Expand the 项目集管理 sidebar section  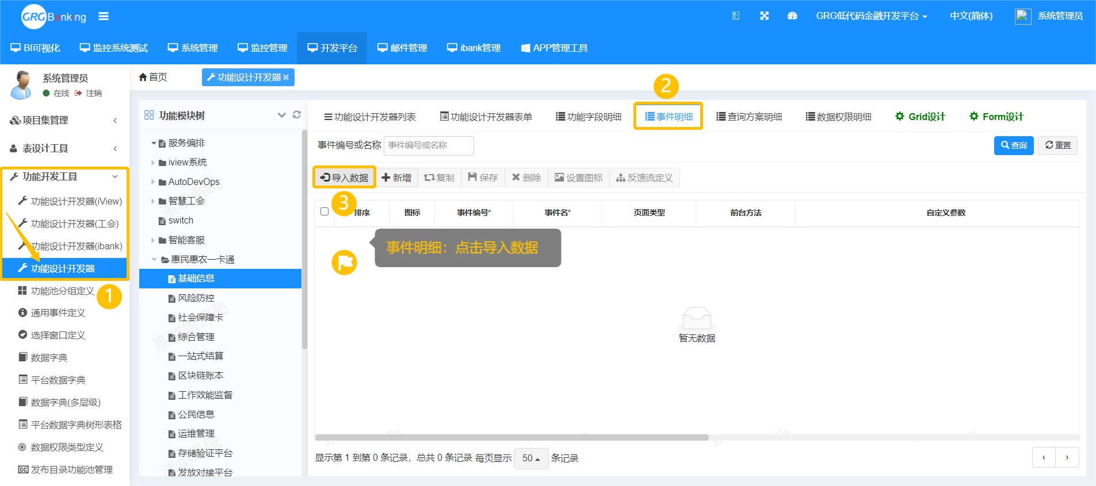(64, 120)
